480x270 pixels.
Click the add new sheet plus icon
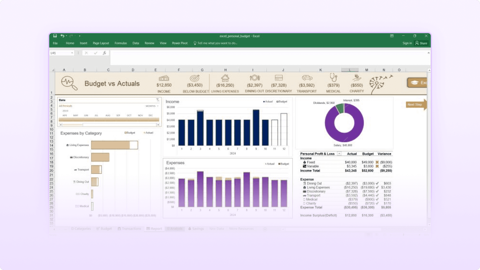coord(265,229)
